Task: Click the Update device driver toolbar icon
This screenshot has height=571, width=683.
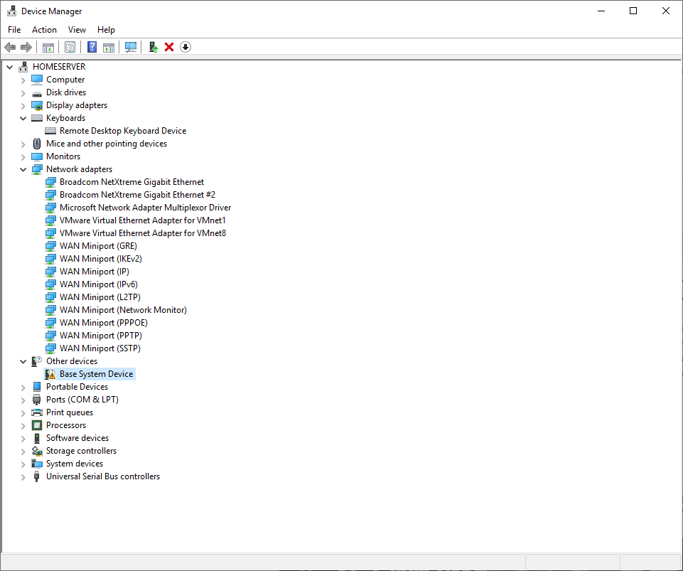Action: [x=153, y=47]
